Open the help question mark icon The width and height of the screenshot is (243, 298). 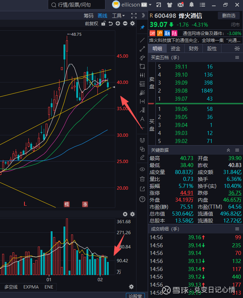(x=142, y=199)
